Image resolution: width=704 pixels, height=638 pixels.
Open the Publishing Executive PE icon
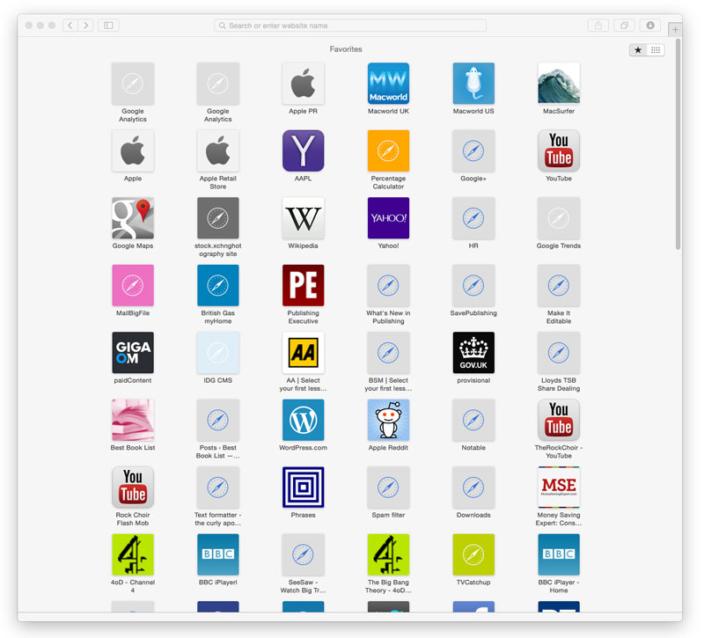pos(303,285)
